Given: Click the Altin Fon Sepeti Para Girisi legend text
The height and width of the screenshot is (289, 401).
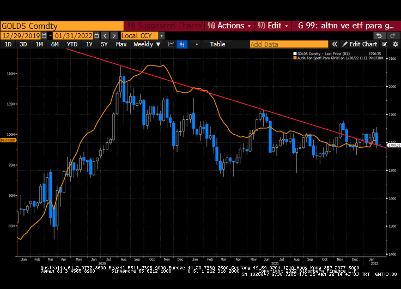Looking at the screenshot, I should pos(332,58).
